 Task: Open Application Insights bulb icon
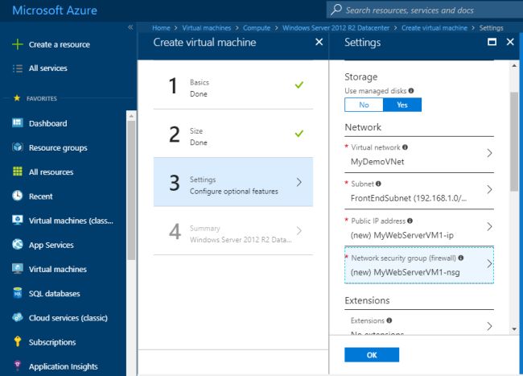click(x=17, y=366)
